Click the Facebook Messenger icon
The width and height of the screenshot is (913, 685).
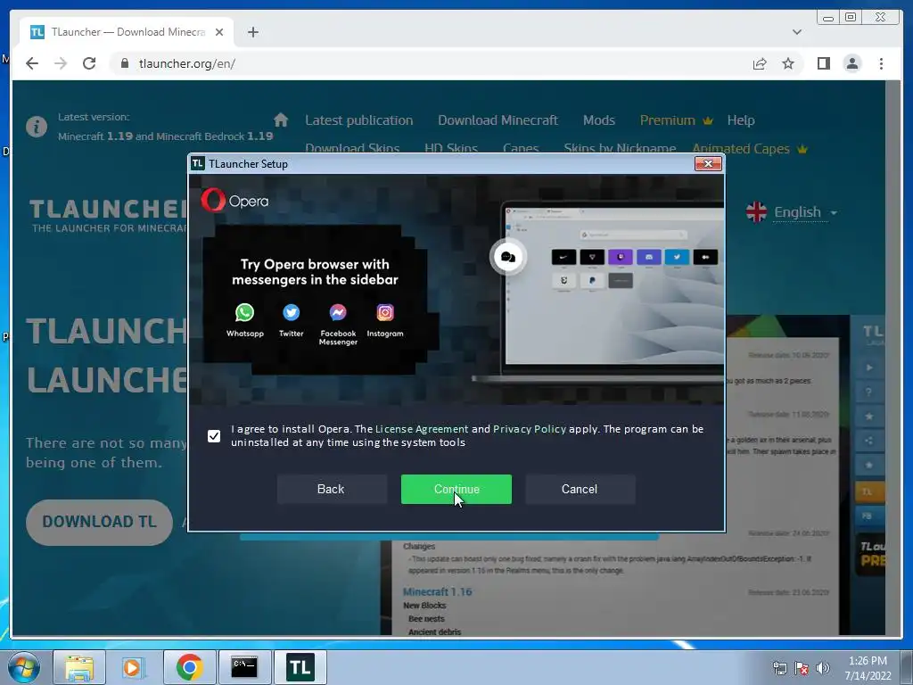pos(338,312)
